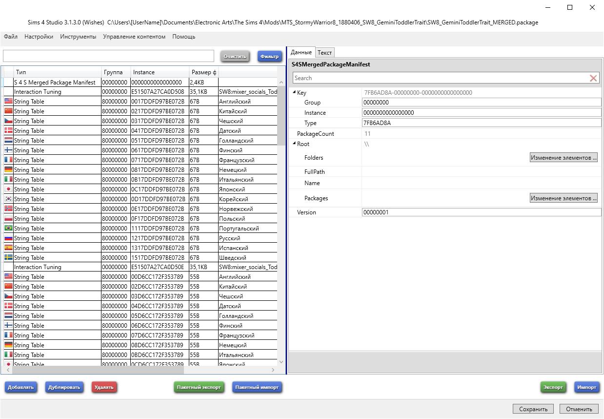This screenshot has height=419, width=604.
Task: Click the red X clear-search icon
Action: click(x=593, y=78)
